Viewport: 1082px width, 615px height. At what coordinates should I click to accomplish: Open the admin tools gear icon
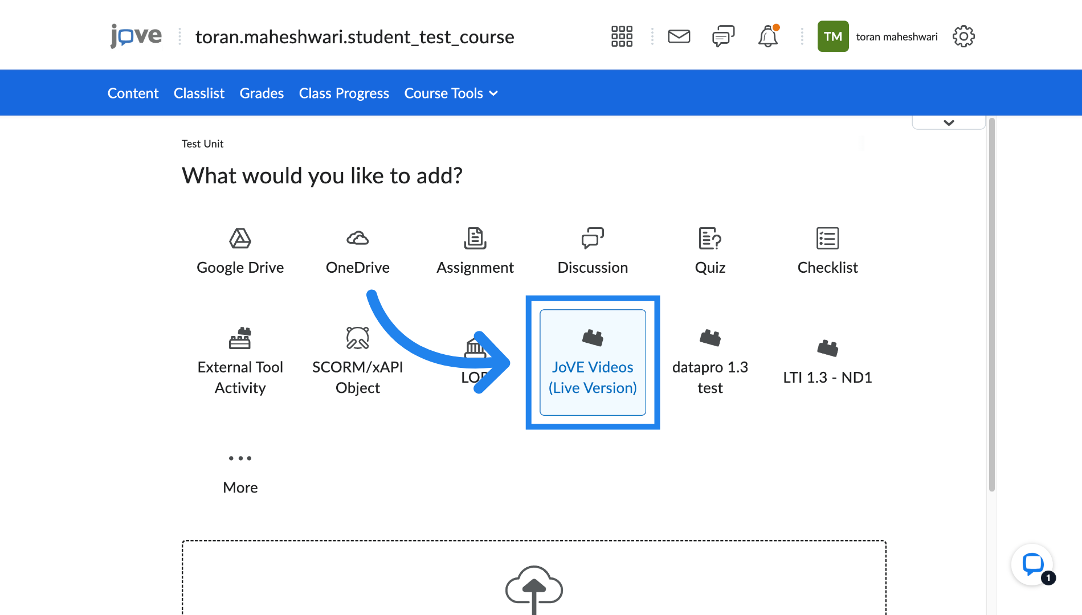(963, 36)
